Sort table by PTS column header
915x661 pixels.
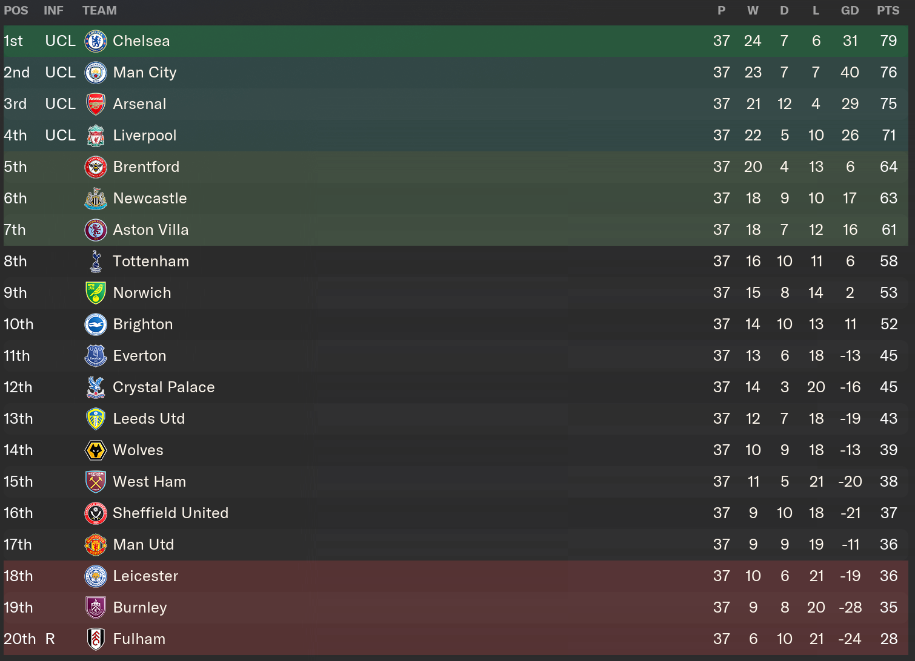[x=888, y=10]
